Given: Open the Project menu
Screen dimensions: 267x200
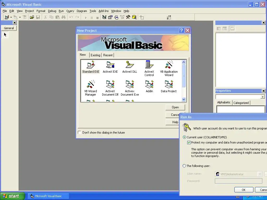Looking at the screenshot, I should click(29, 11).
